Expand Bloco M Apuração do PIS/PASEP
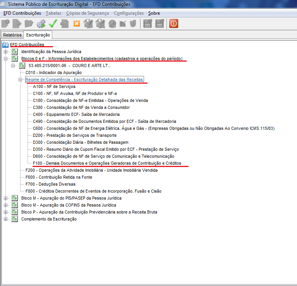 click(5, 198)
